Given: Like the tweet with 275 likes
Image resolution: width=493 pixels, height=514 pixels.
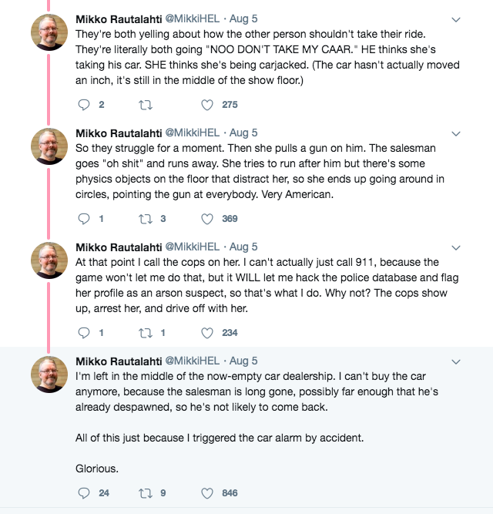Looking at the screenshot, I should pyautogui.click(x=206, y=105).
